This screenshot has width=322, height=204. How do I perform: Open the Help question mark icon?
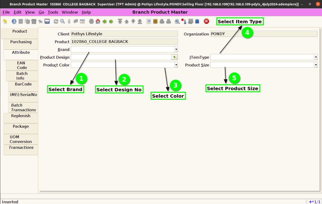click(x=14, y=21)
